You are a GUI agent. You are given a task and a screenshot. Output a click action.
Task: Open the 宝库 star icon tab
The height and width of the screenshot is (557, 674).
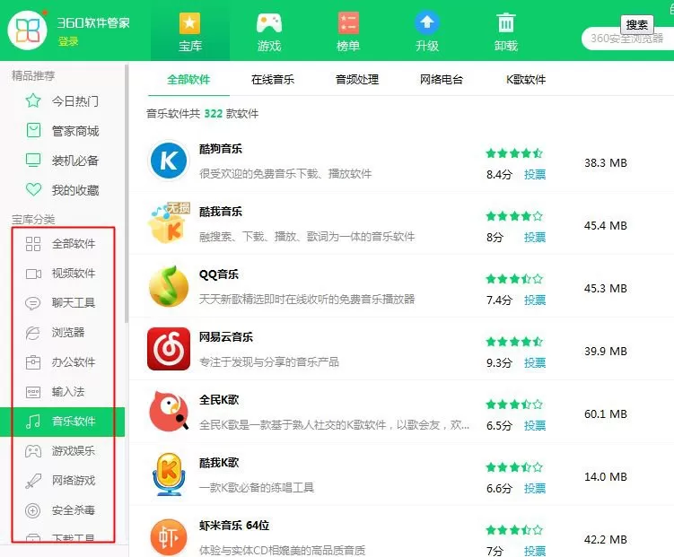click(x=190, y=22)
